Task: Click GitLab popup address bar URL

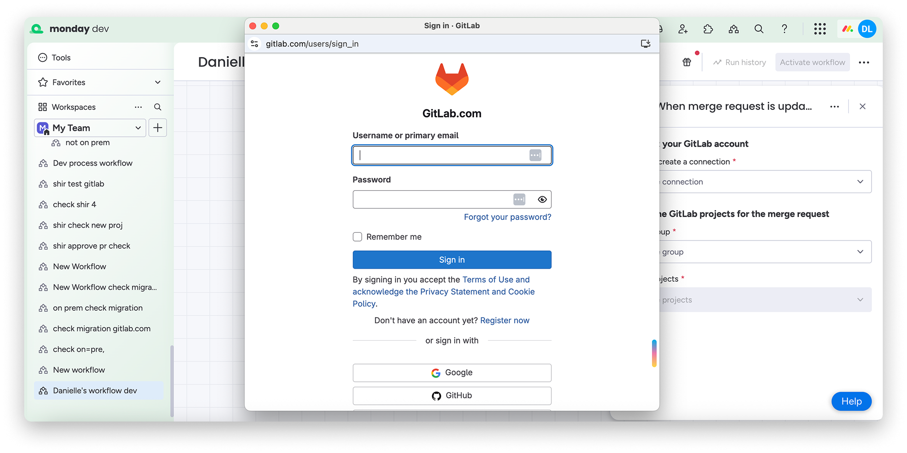Action: (312, 44)
